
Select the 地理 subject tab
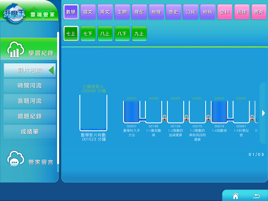coord(157,12)
